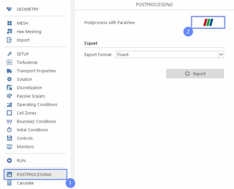Click the Passive Scalars wind icon
This screenshot has height=189, width=234.
coord(9,96)
